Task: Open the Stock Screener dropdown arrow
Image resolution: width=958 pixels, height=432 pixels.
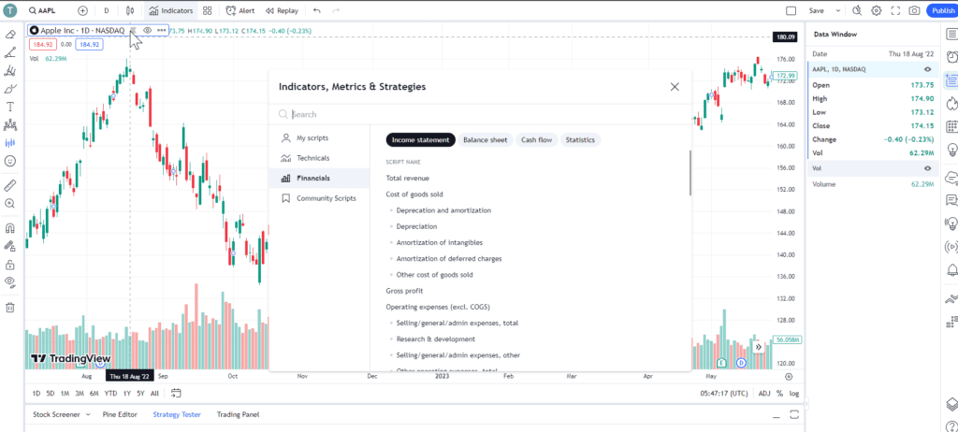Action: pyautogui.click(x=87, y=414)
